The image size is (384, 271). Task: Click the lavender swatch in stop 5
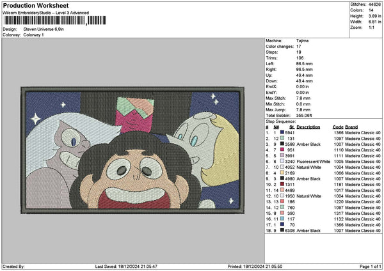click(282, 155)
